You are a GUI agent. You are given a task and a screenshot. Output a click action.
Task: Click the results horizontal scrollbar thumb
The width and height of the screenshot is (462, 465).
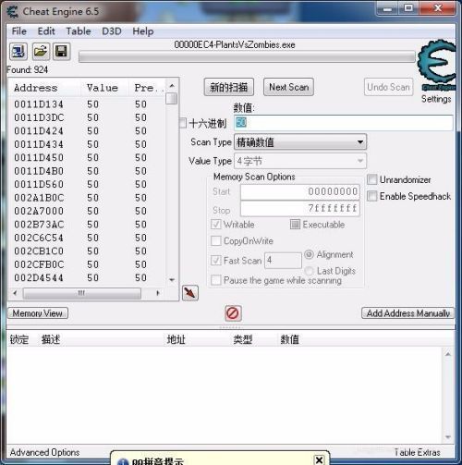pyautogui.click(x=82, y=293)
